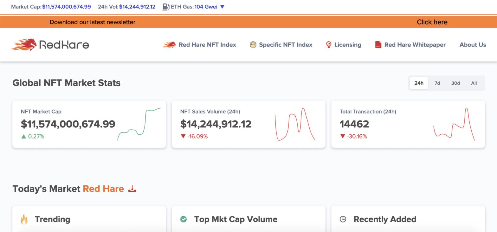Click the NFT Sales Volume red sparkline chart
Image resolution: width=497 pixels, height=232 pixels.
click(x=295, y=124)
